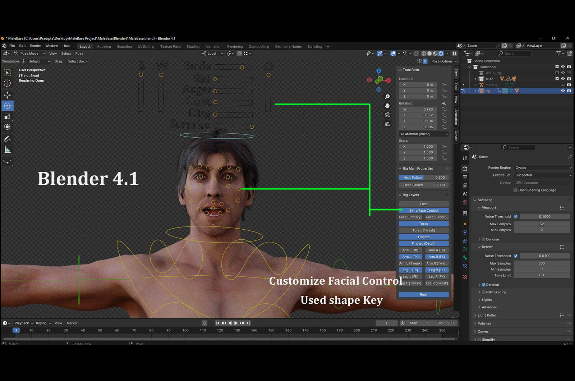The image size is (575, 381).
Task: Activate the Cursor tool in toolbar
Action: [7, 83]
